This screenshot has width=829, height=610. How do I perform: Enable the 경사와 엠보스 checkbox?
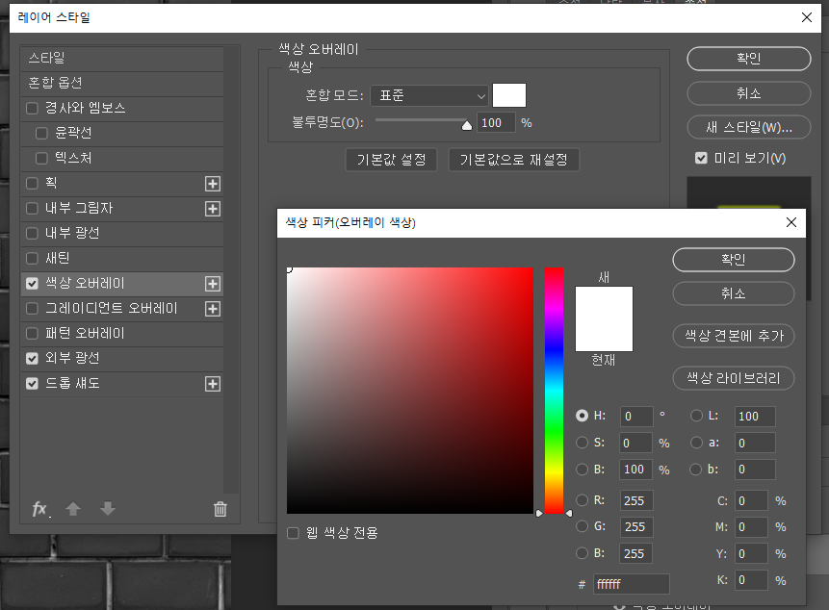pyautogui.click(x=33, y=109)
